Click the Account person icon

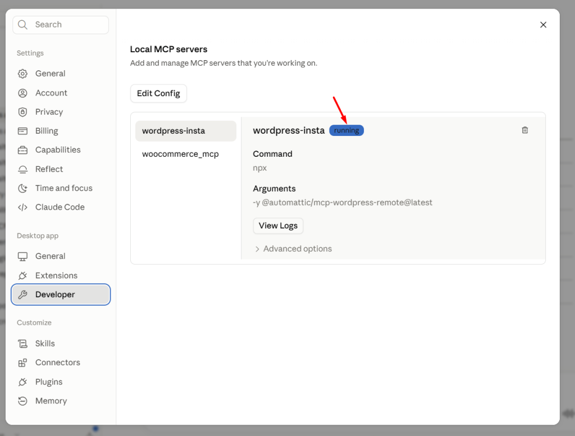click(x=22, y=93)
